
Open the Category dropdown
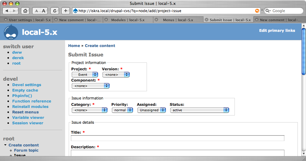click(89, 110)
